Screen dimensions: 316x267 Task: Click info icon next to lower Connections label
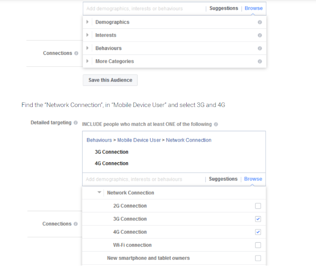(x=76, y=224)
